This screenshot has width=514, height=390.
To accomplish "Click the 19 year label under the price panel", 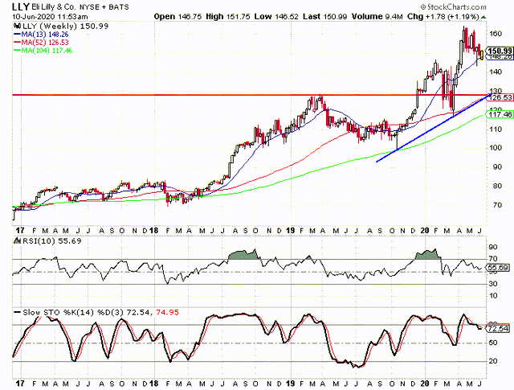I will [x=290, y=231].
